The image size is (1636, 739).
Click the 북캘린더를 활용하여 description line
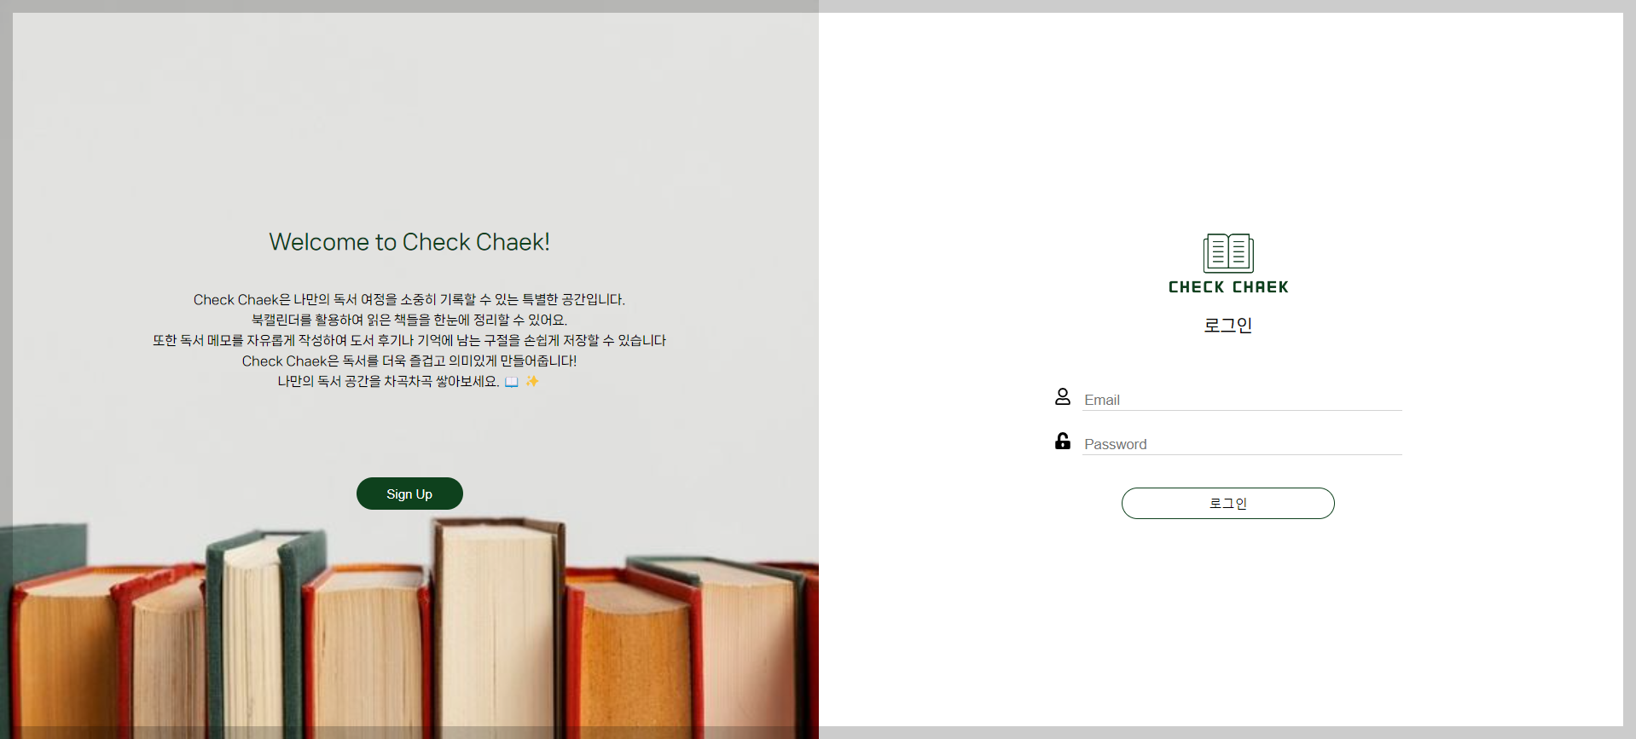click(x=409, y=320)
